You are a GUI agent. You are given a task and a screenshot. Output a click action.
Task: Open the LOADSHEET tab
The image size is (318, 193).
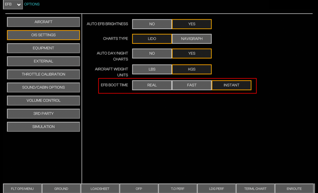(x=100, y=189)
